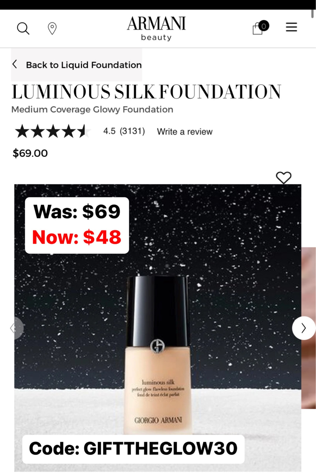Click the star rating display
This screenshot has height=475, width=316.
pyautogui.click(x=53, y=131)
